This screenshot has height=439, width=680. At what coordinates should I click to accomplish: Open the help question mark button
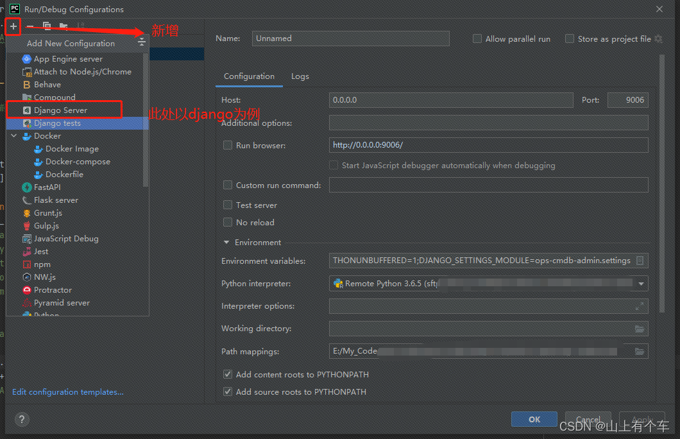point(22,419)
